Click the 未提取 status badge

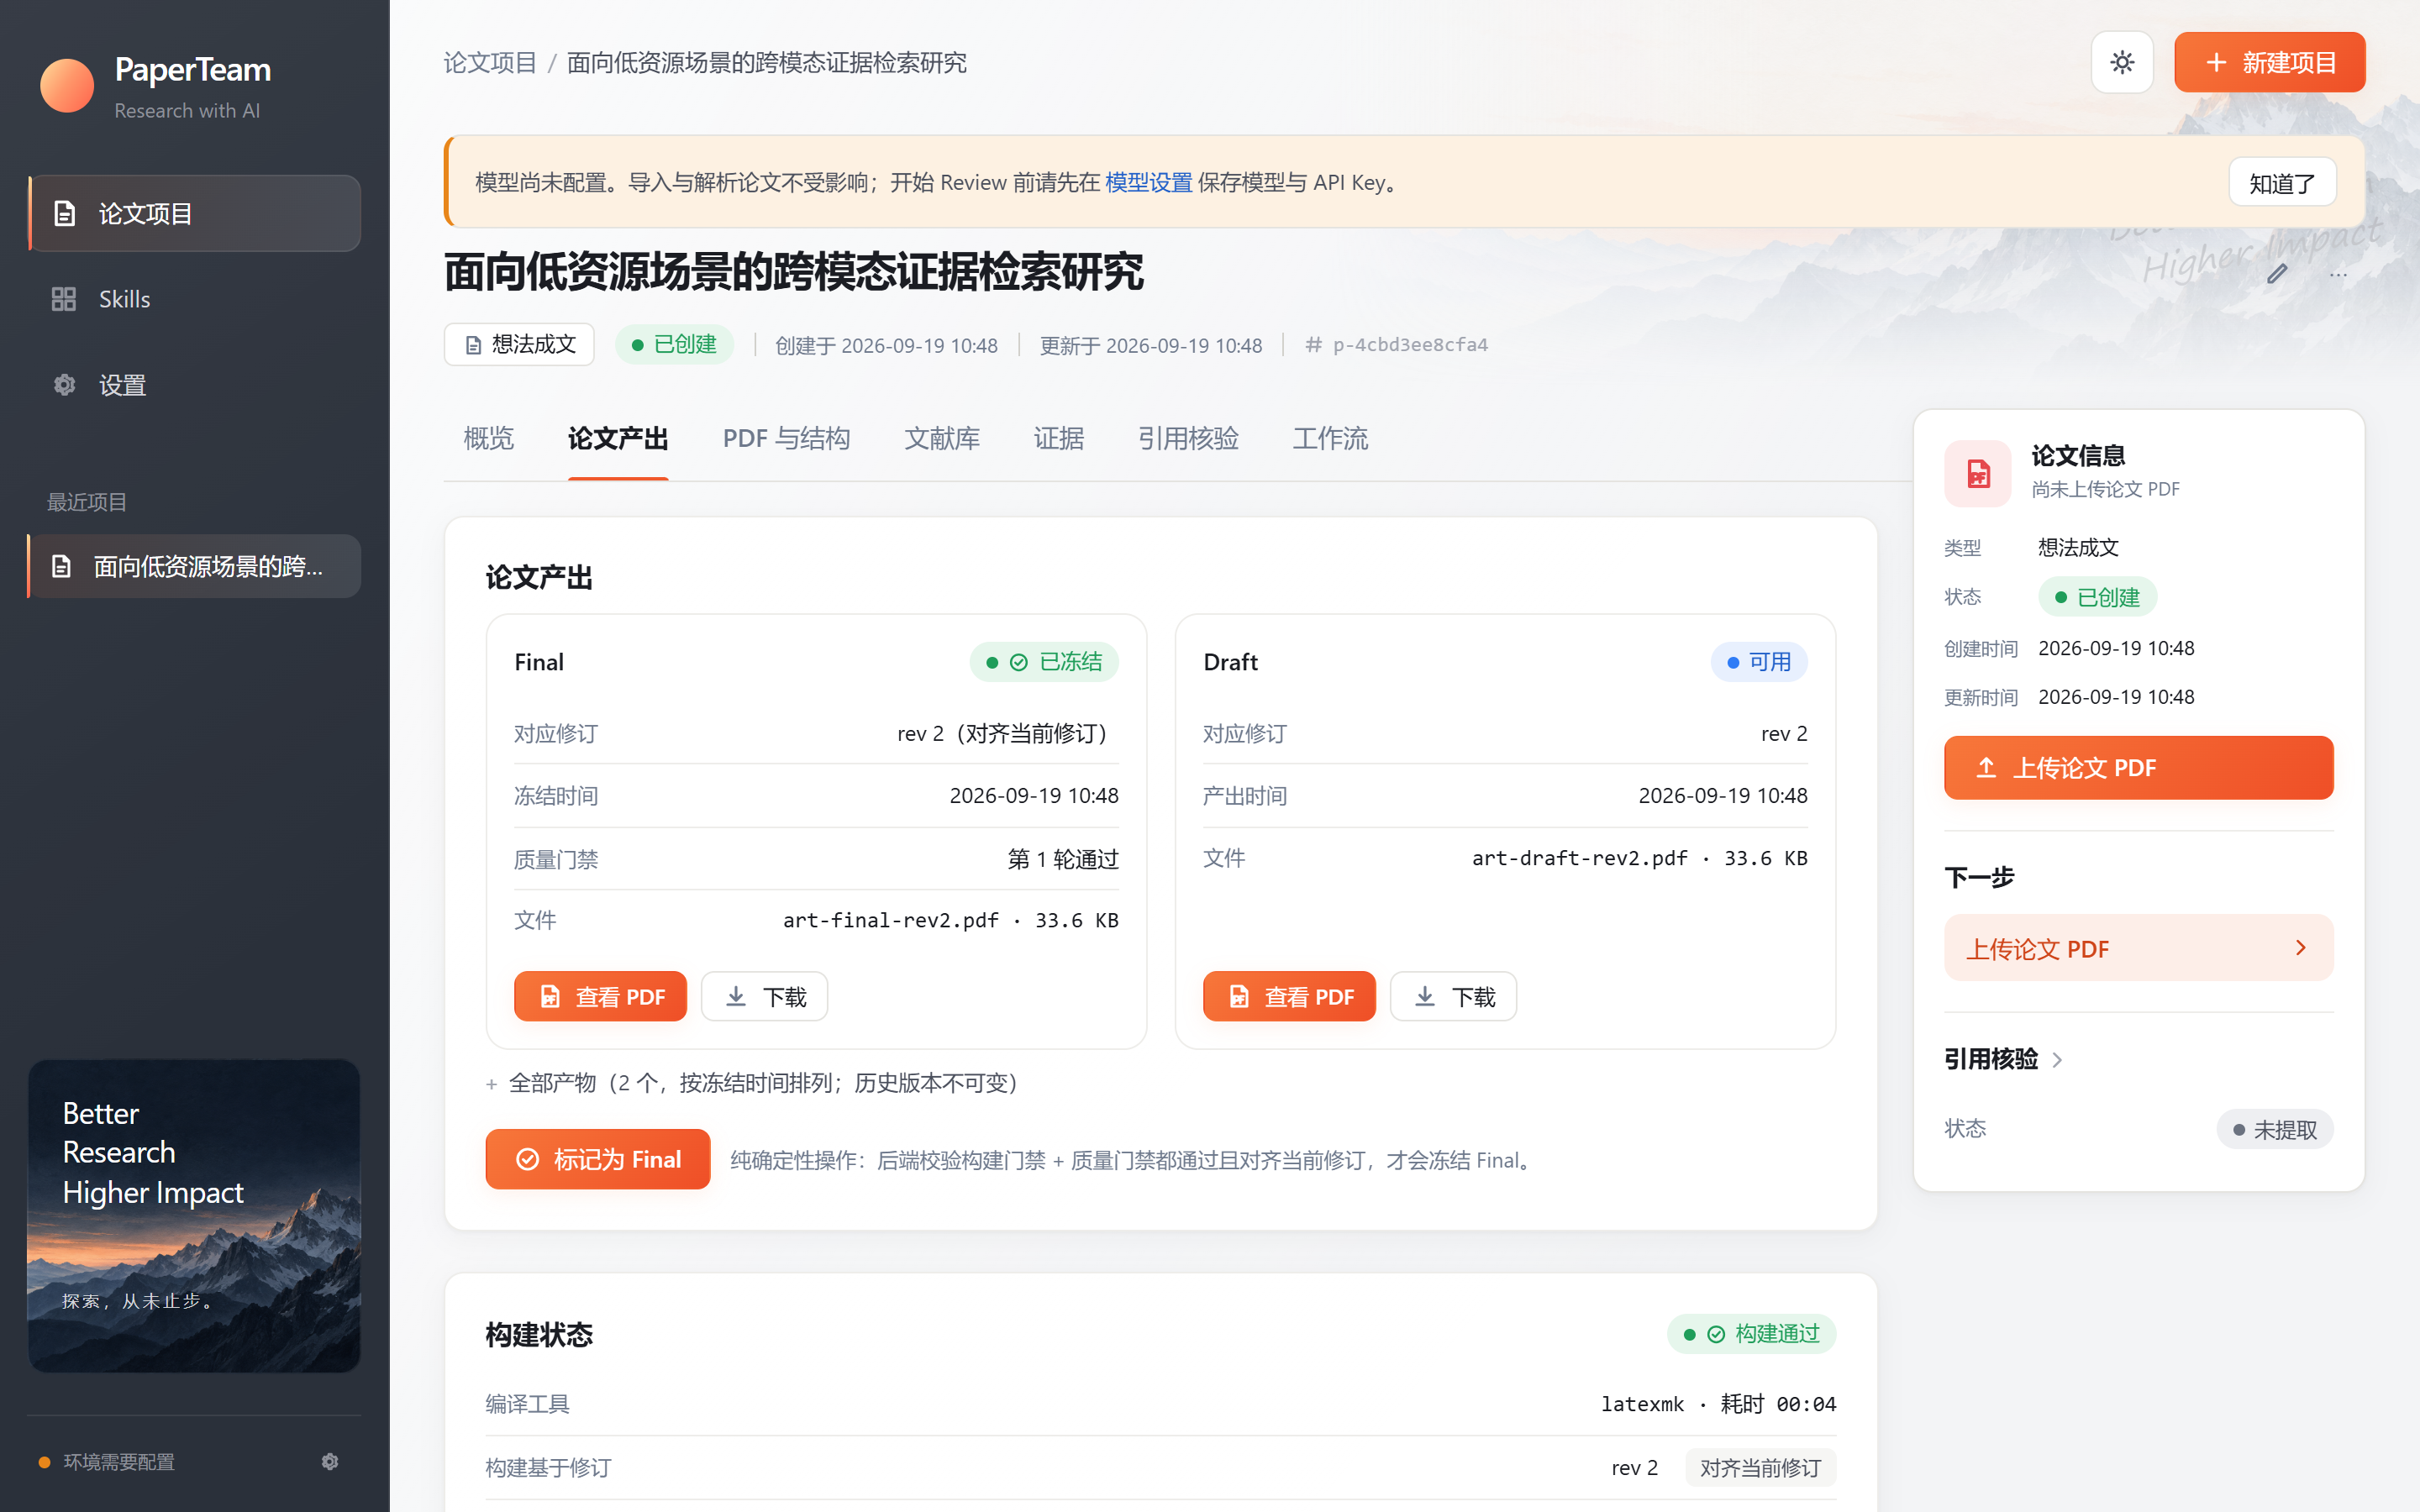click(2274, 1129)
